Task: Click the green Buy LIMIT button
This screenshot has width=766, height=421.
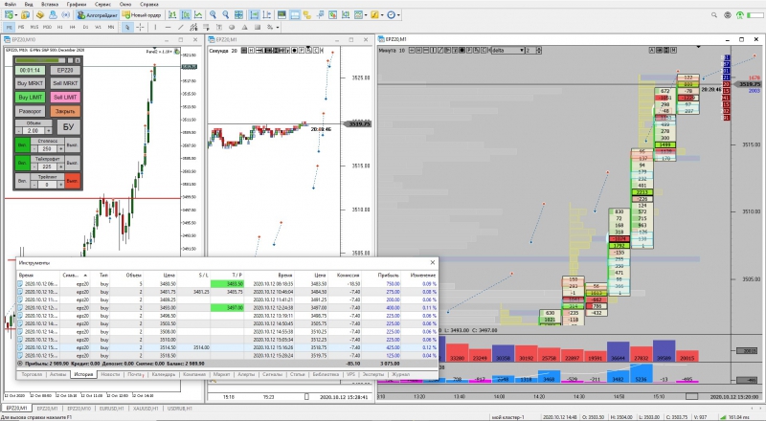Action: [x=31, y=98]
